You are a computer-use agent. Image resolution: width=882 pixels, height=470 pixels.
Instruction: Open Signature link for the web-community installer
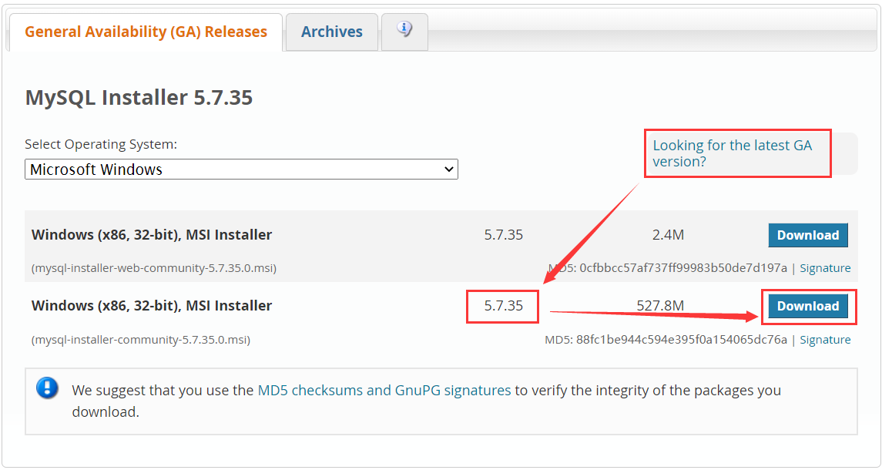pyautogui.click(x=825, y=268)
